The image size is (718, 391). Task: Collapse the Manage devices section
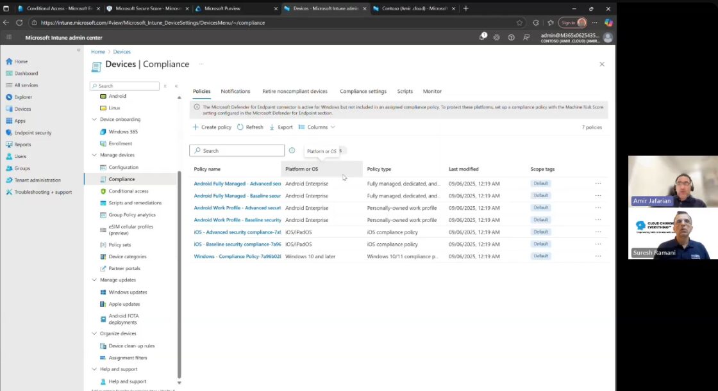tap(94, 155)
